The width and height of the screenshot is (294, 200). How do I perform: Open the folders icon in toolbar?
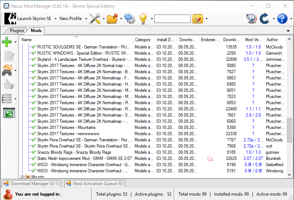[x=112, y=19]
